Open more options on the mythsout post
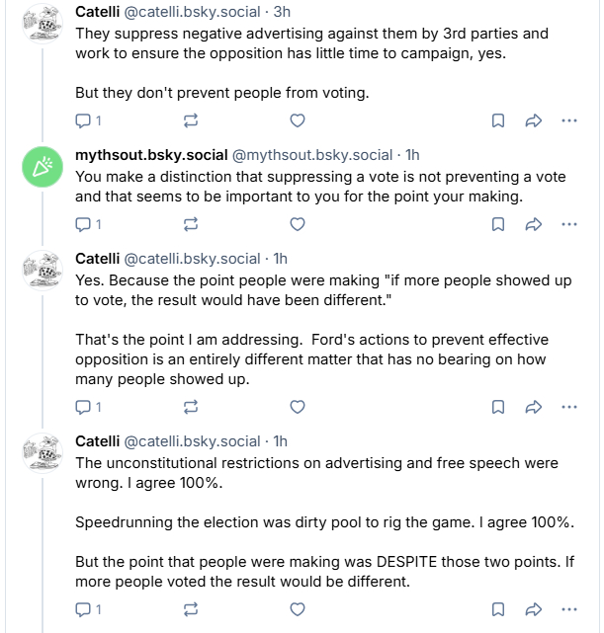Viewport: 604px width, 633px height. coord(568,224)
